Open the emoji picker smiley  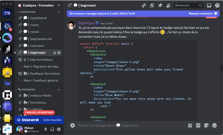click(214, 126)
